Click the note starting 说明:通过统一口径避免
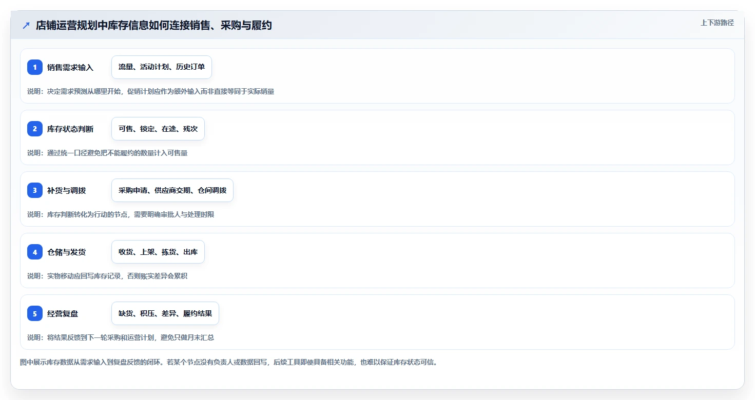The width and height of the screenshot is (755, 400). 107,153
